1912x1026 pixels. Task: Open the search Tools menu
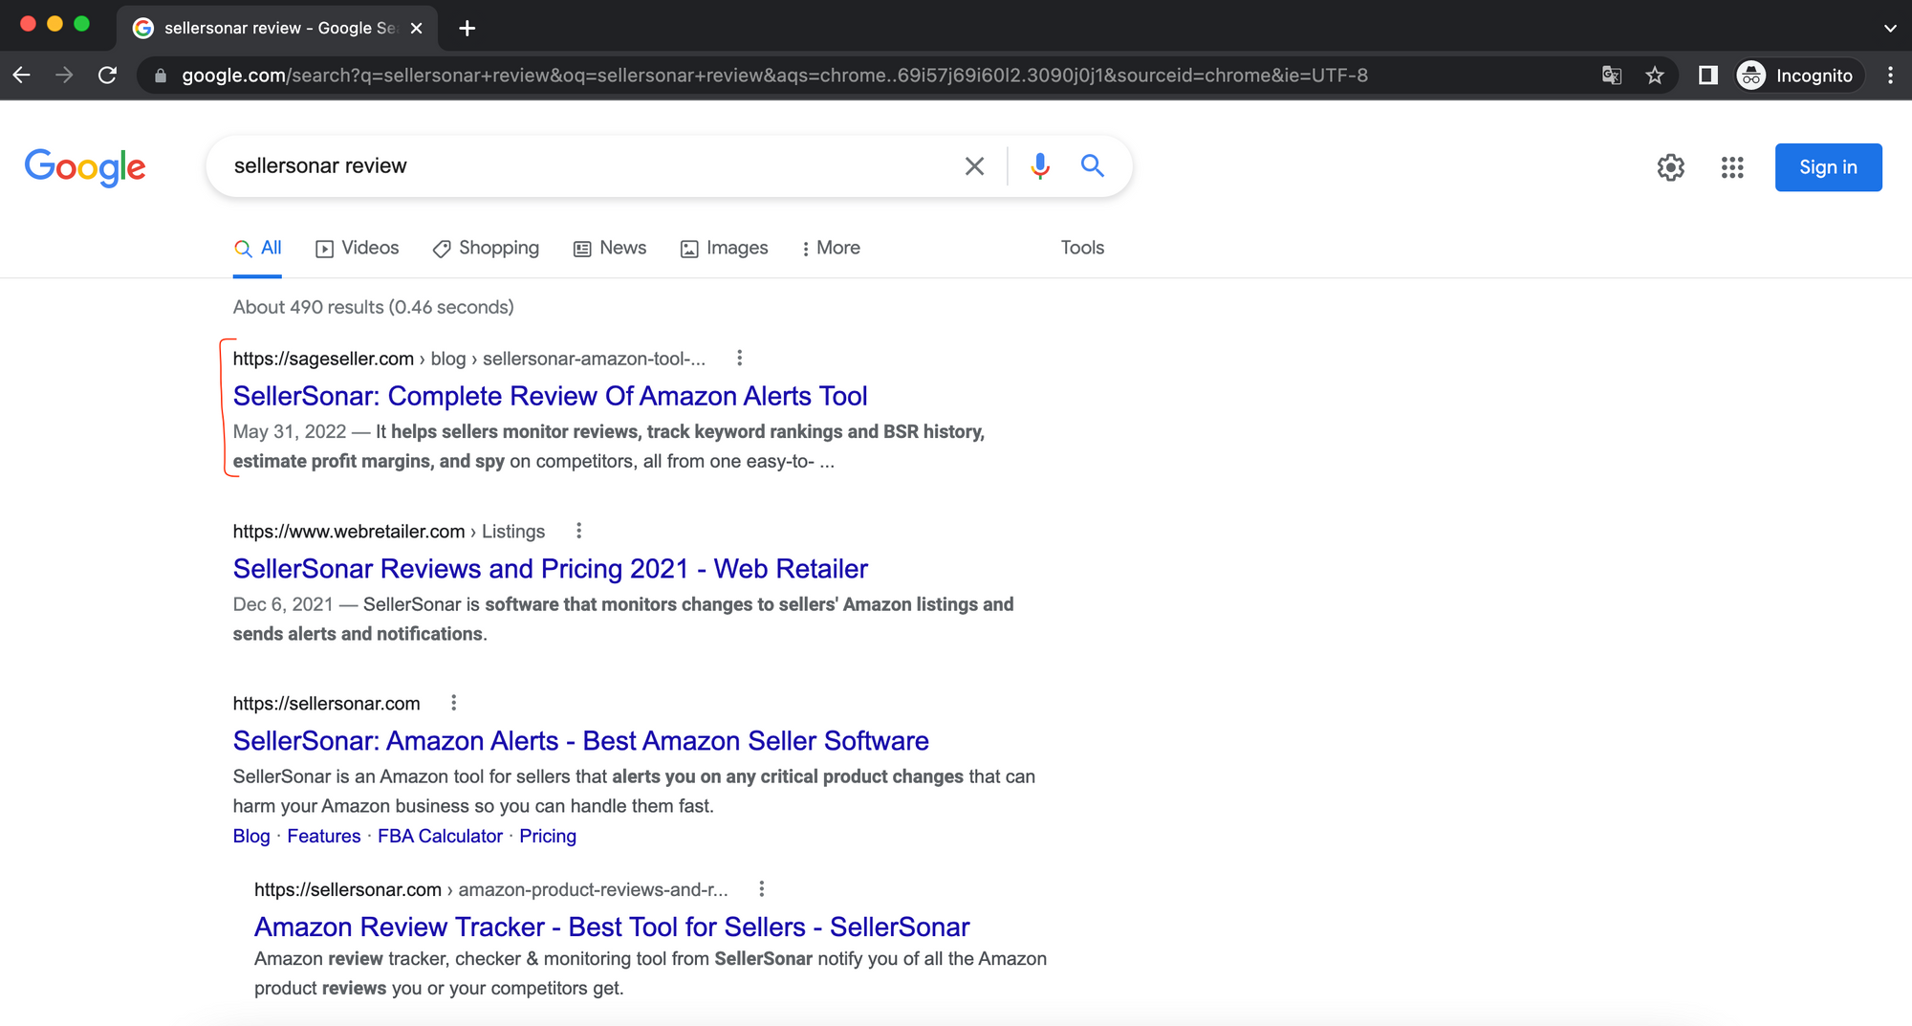(1082, 248)
